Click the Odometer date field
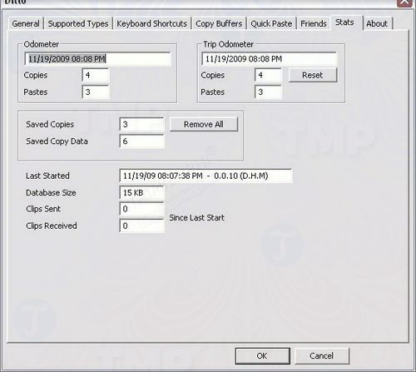 point(97,59)
